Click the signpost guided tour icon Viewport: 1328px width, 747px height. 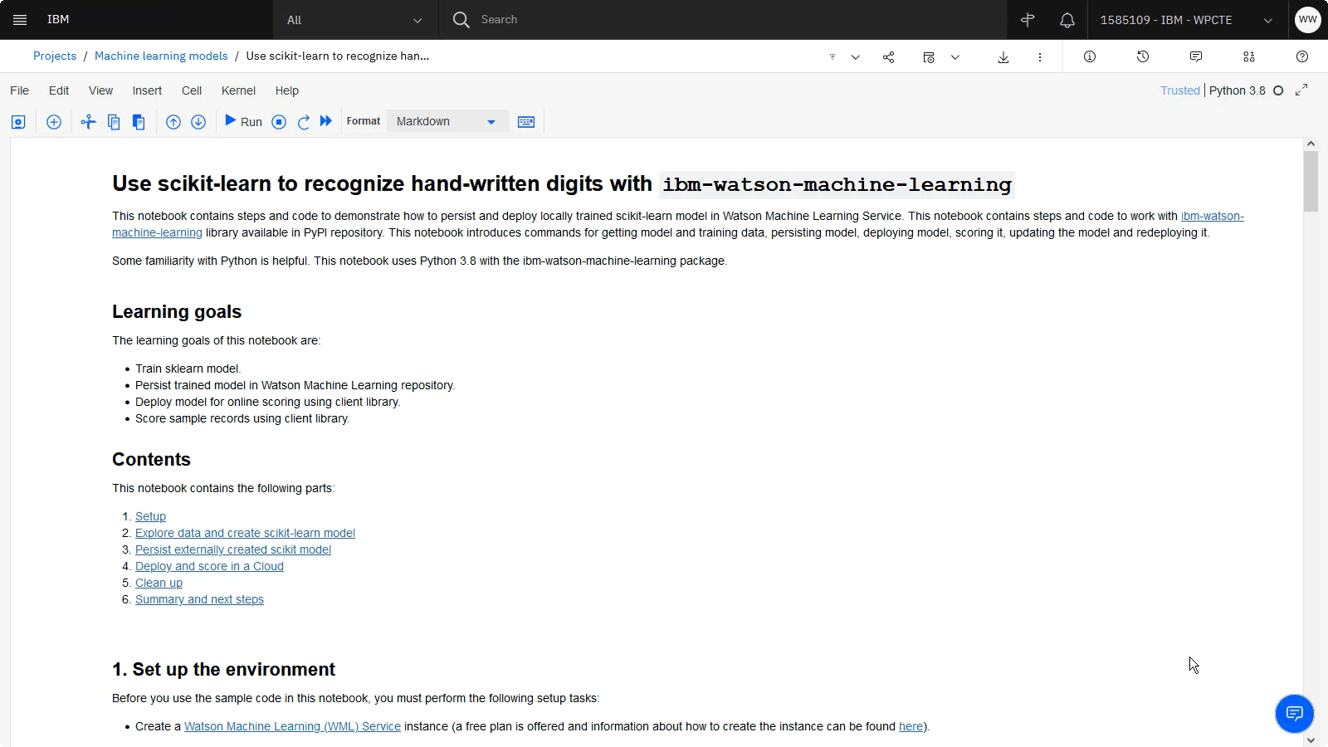pos(1028,20)
